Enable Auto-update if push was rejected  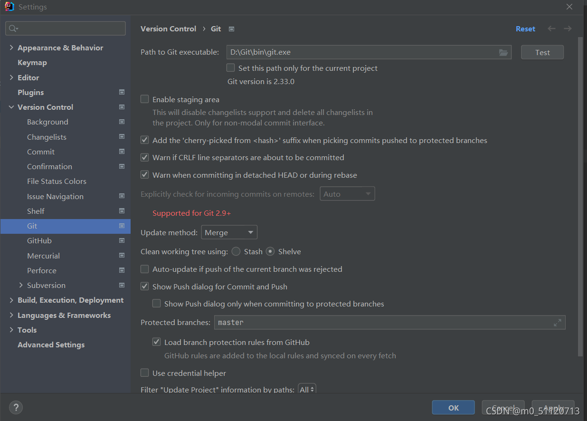(145, 269)
